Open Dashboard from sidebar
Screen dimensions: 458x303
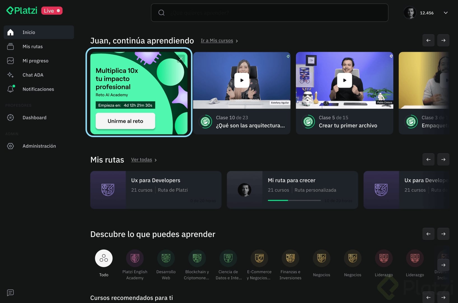[39, 118]
